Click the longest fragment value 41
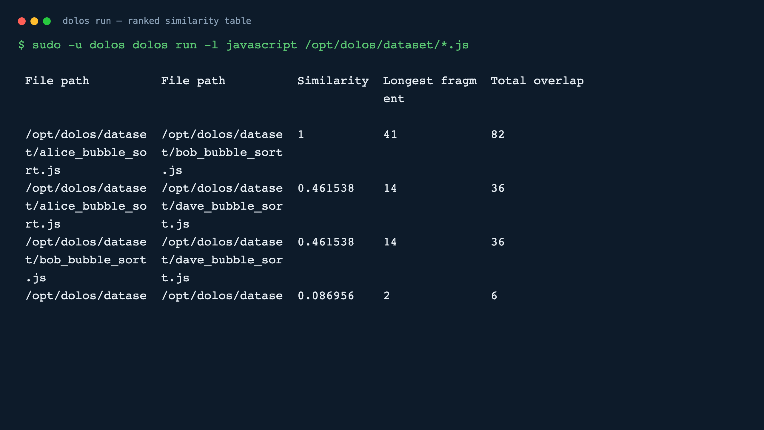 click(x=390, y=134)
